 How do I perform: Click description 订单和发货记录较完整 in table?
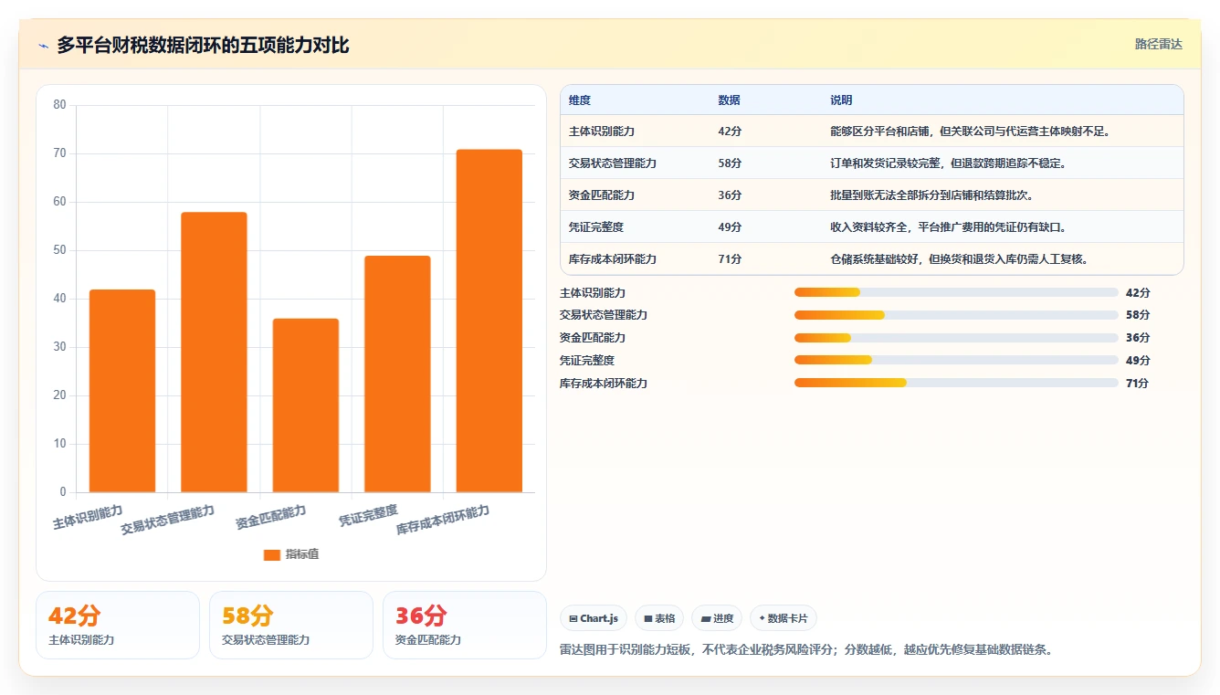tap(948, 163)
